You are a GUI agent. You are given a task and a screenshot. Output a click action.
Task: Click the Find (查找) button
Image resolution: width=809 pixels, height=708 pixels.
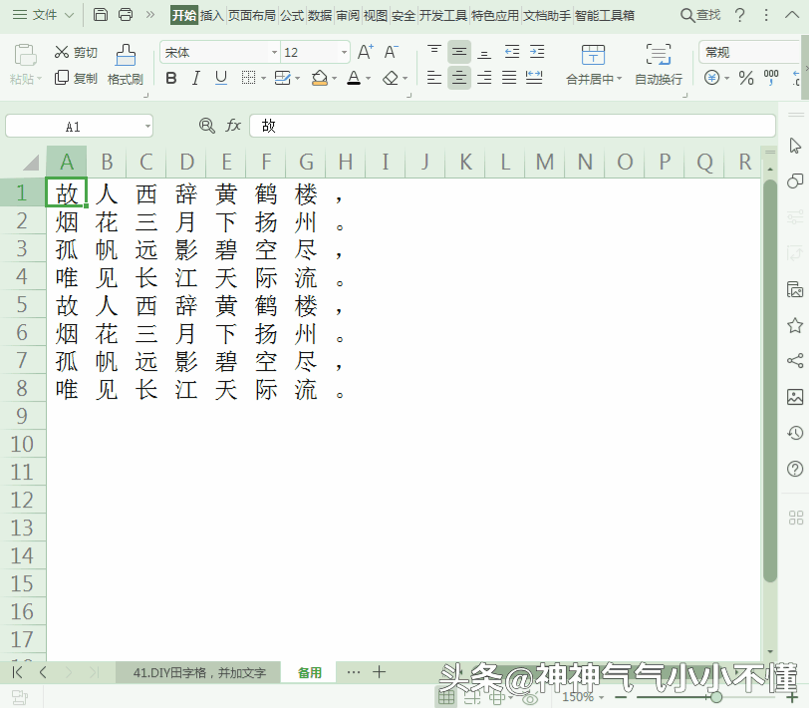(x=700, y=15)
